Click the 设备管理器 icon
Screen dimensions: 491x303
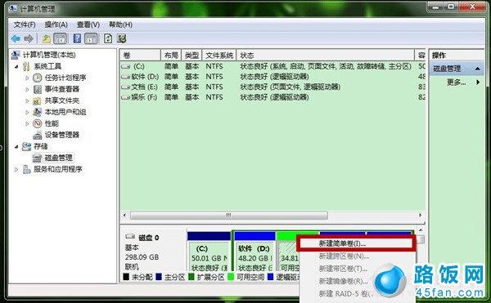(38, 135)
